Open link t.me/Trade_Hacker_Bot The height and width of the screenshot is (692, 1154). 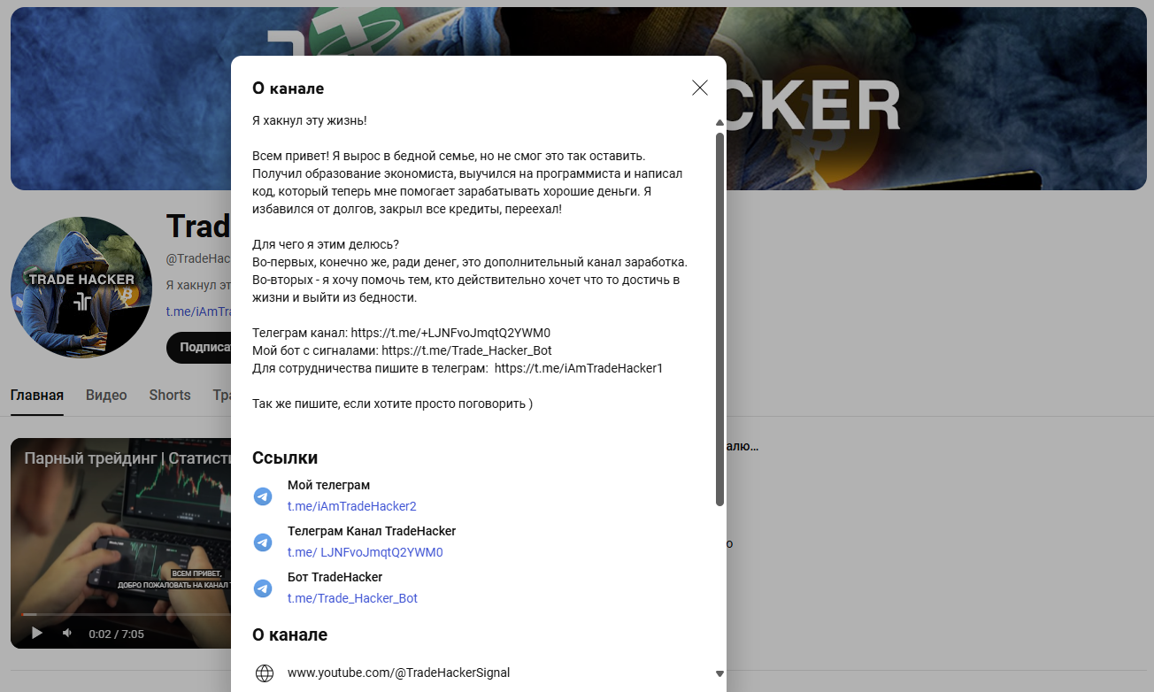tap(352, 598)
